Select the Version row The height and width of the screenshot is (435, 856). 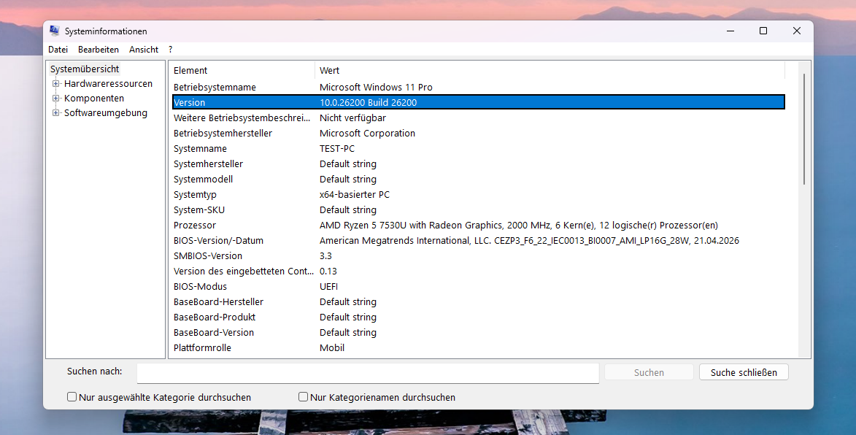479,102
